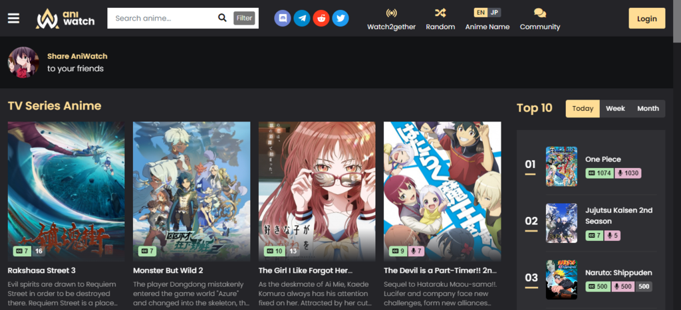Show Top 10 for Week
681x310 pixels.
point(615,108)
